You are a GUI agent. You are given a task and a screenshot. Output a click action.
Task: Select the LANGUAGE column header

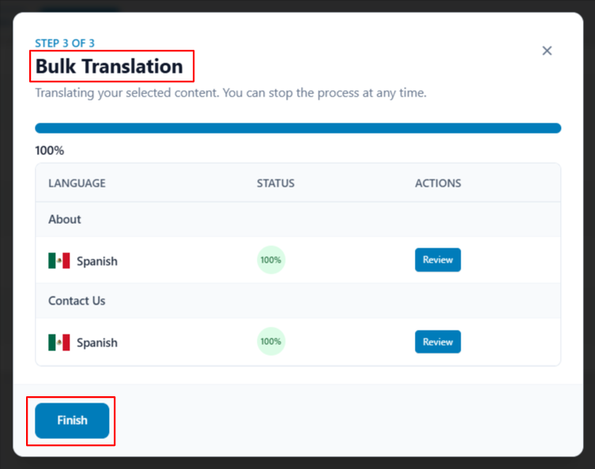pyautogui.click(x=77, y=183)
